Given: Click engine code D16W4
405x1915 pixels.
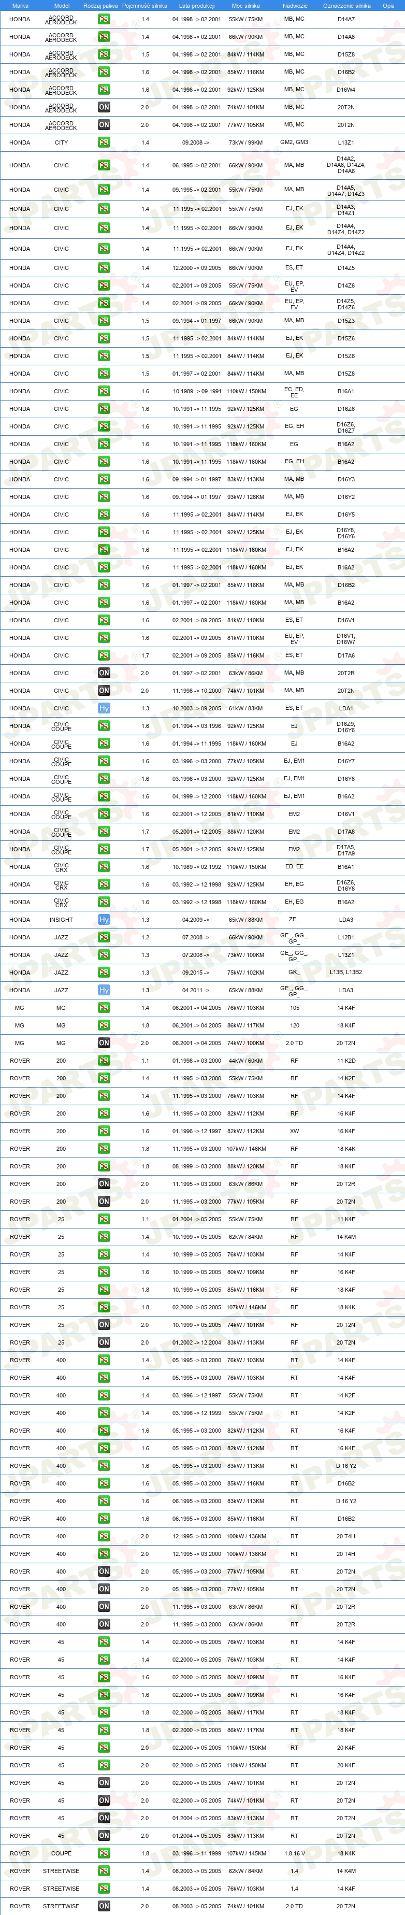Looking at the screenshot, I should [346, 90].
